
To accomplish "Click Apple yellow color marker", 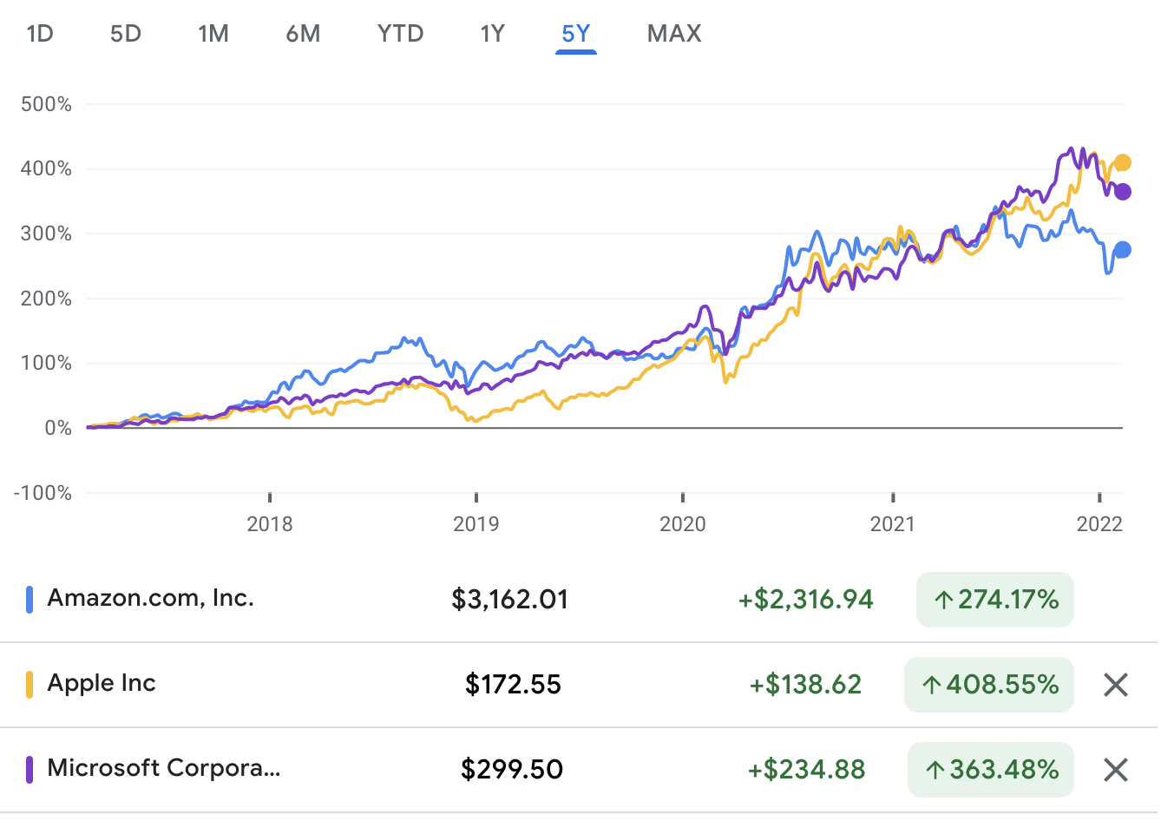I will [30, 685].
